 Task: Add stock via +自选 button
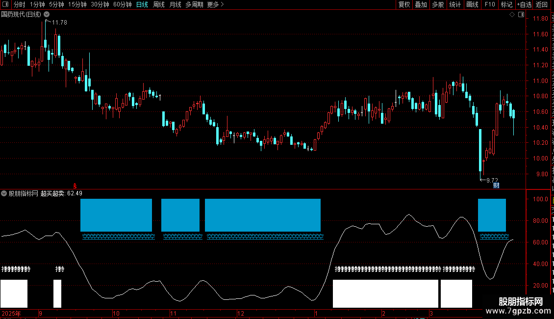524,4
